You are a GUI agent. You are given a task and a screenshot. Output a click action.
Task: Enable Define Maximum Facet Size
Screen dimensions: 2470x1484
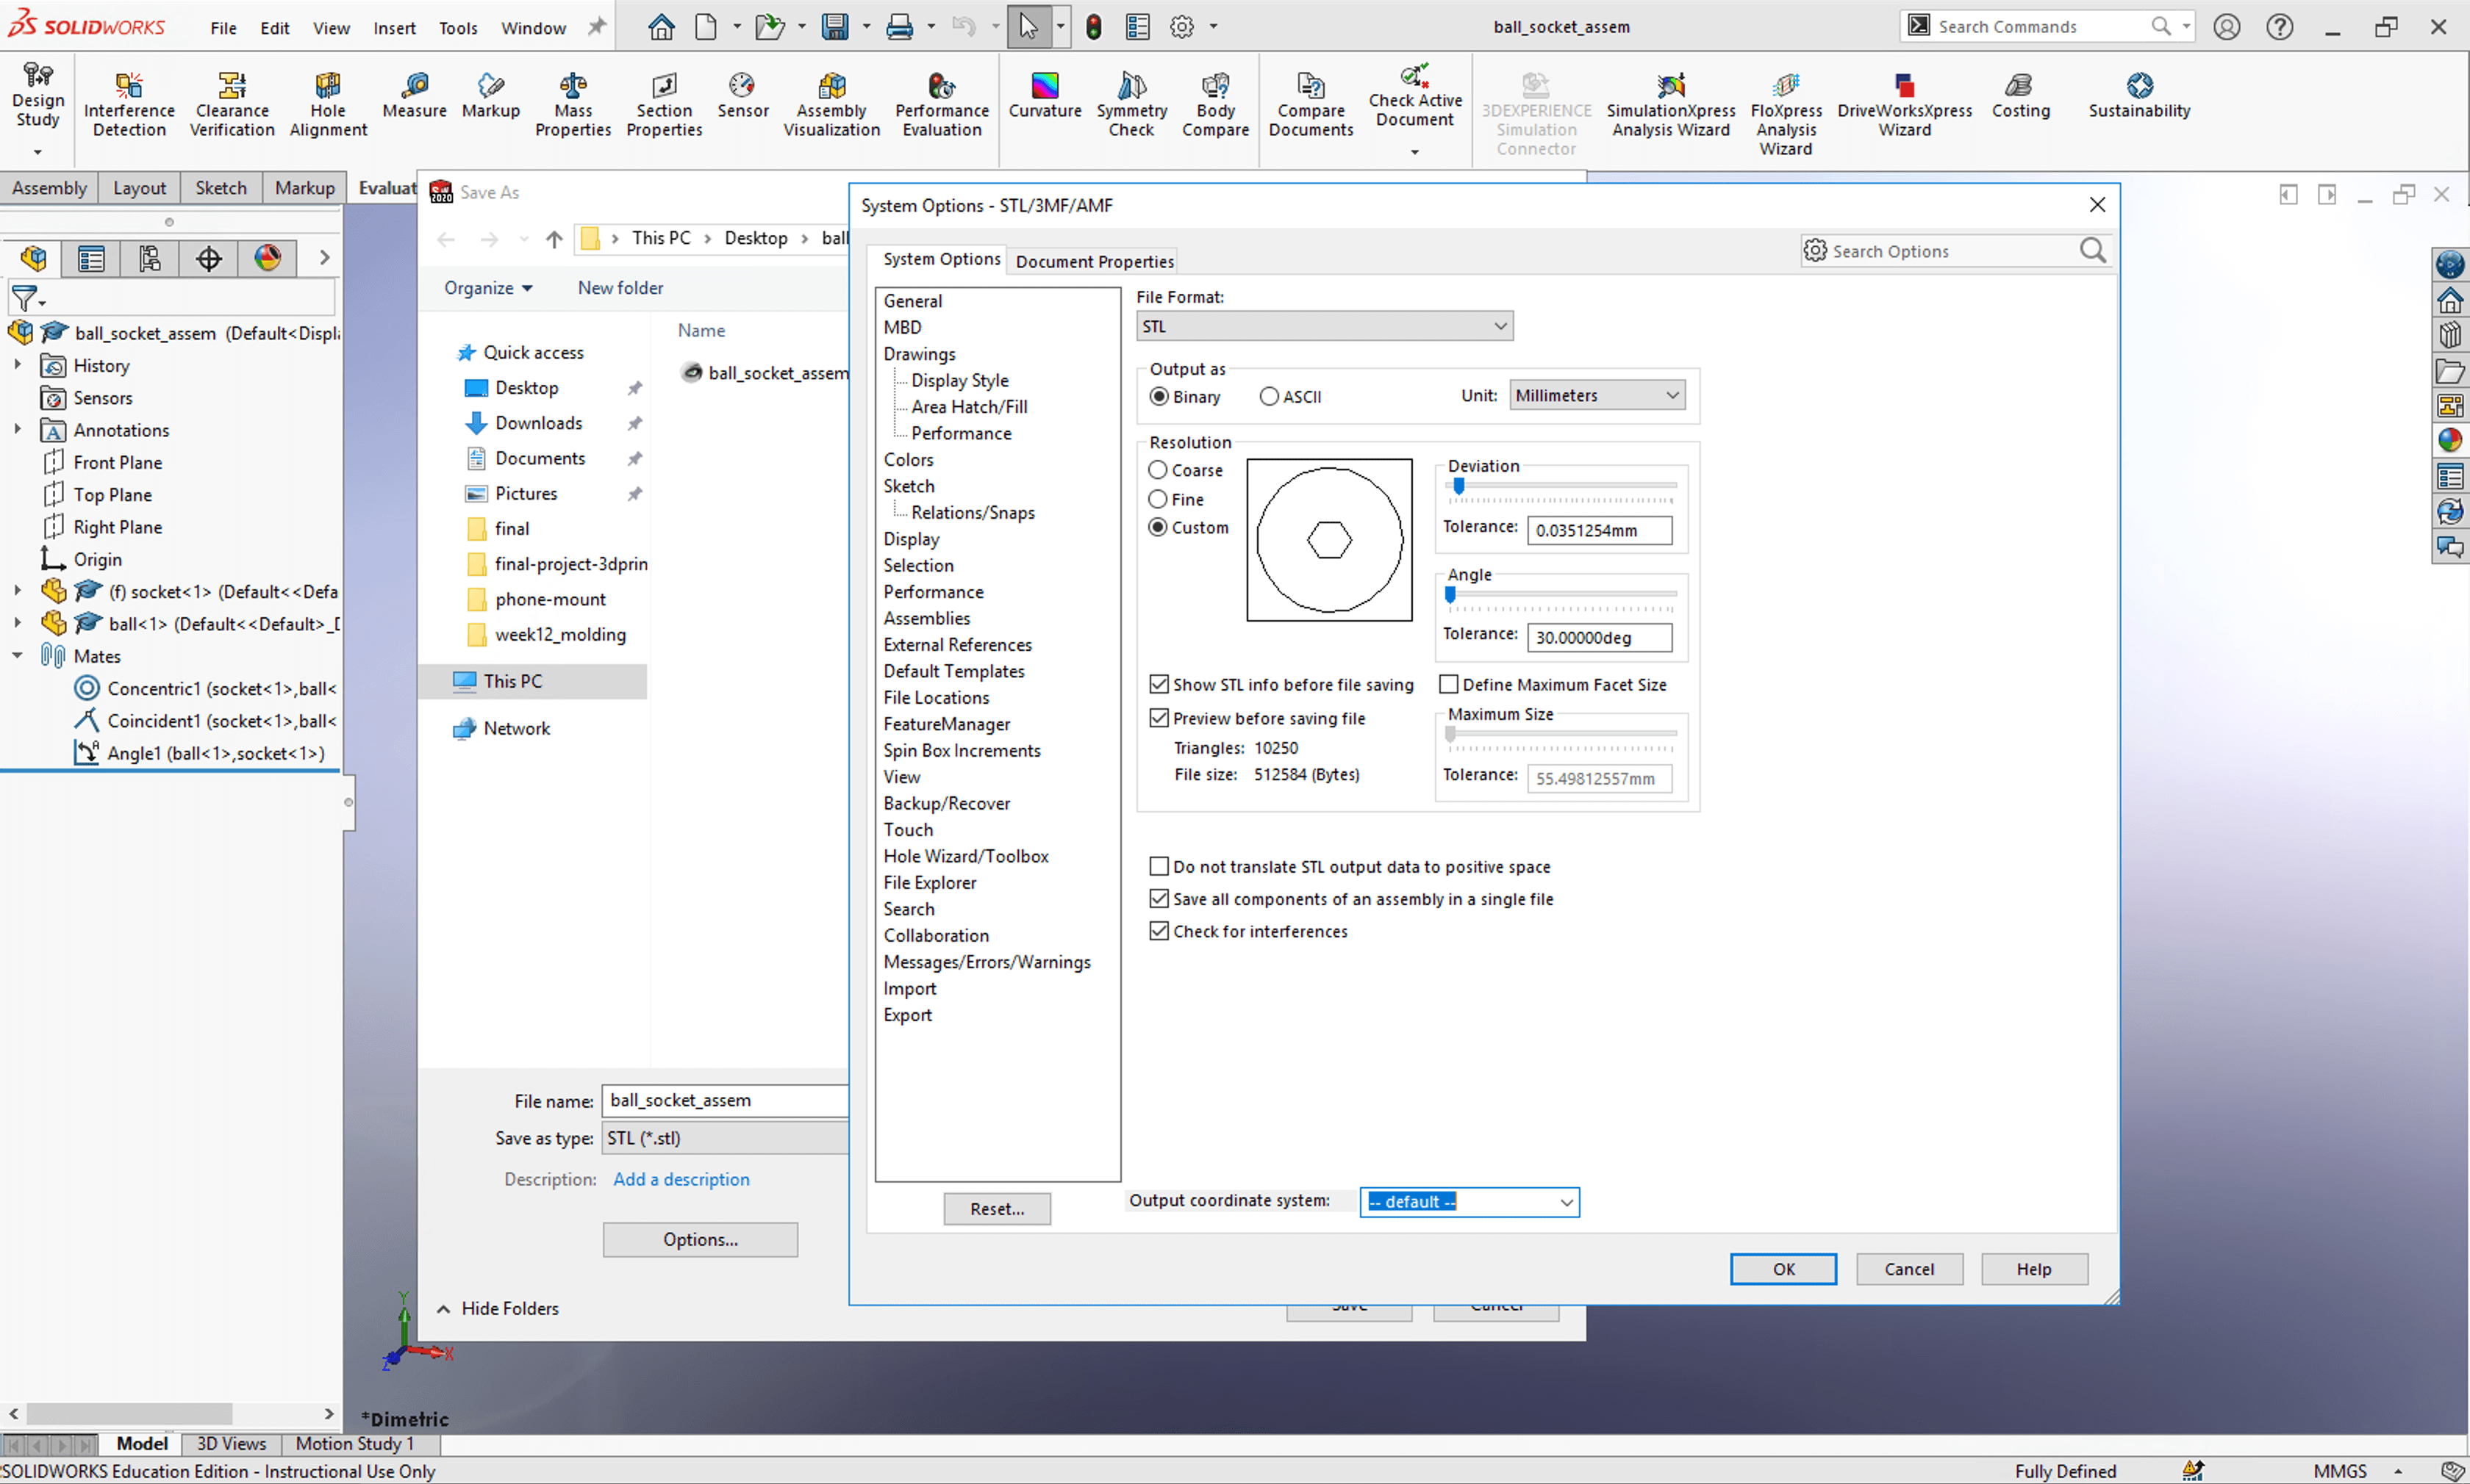[1447, 684]
